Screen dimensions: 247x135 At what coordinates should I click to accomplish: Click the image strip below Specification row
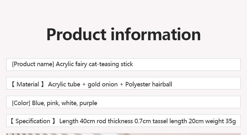tap(123, 134)
